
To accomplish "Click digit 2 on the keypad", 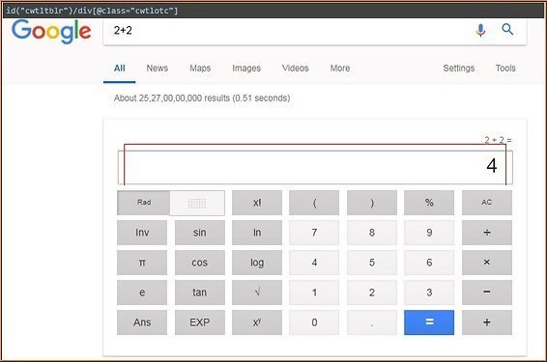I will pos(372,292).
